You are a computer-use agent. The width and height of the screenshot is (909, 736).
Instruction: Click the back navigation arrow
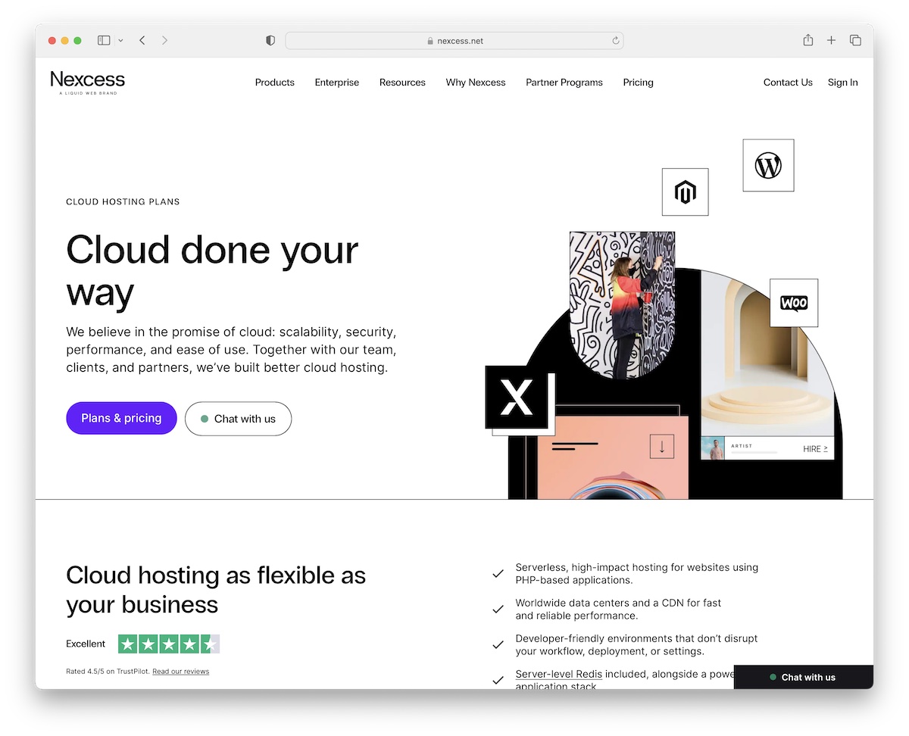tap(142, 40)
